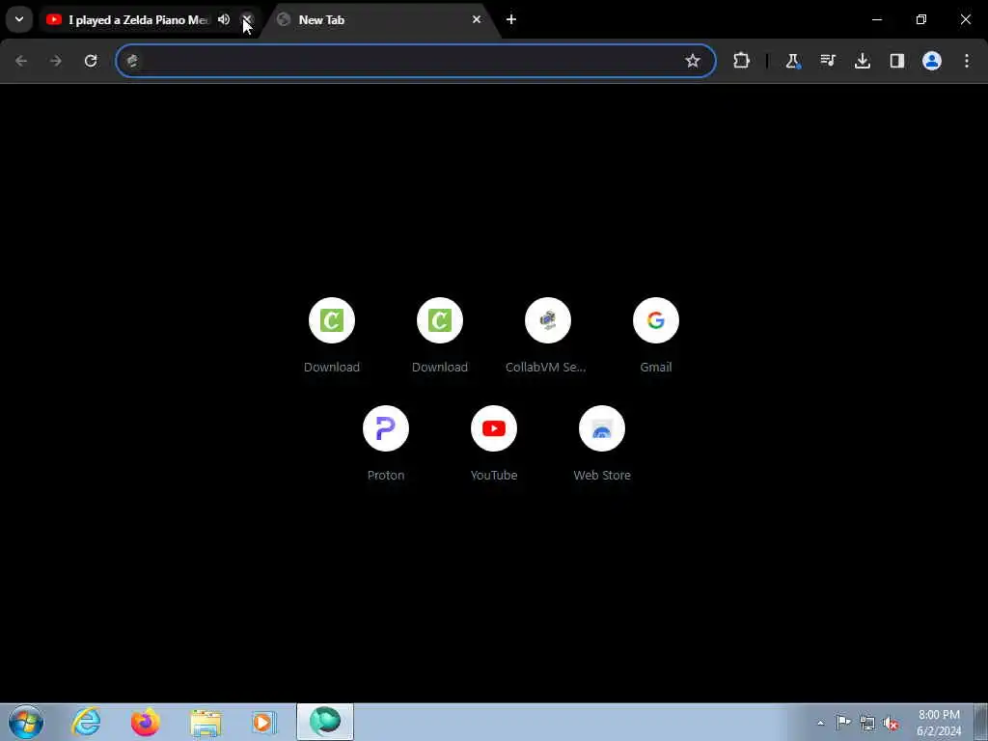Go forward with the forward arrow

point(56,61)
